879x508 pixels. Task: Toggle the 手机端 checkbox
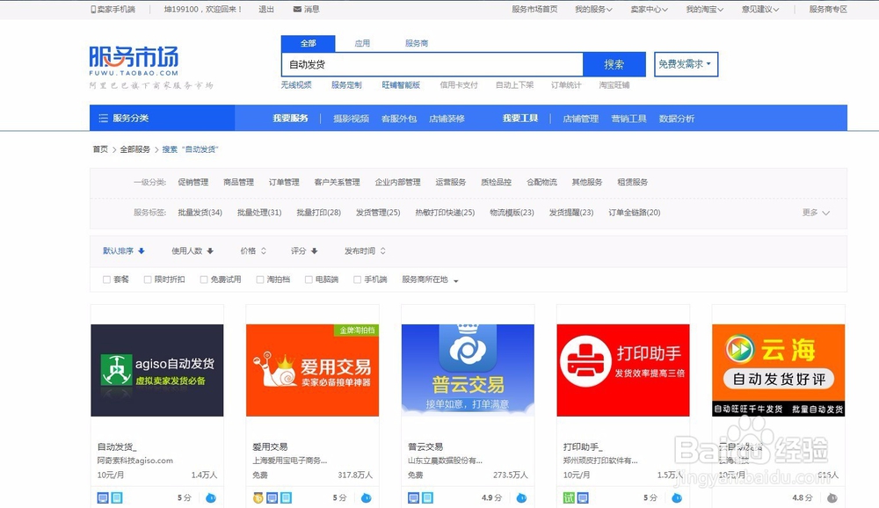click(x=357, y=279)
